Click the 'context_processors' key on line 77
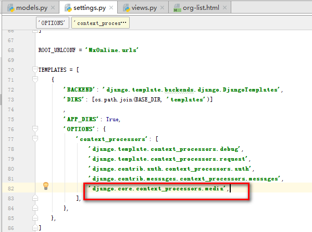This screenshot has height=232, width=312. pos(112,139)
